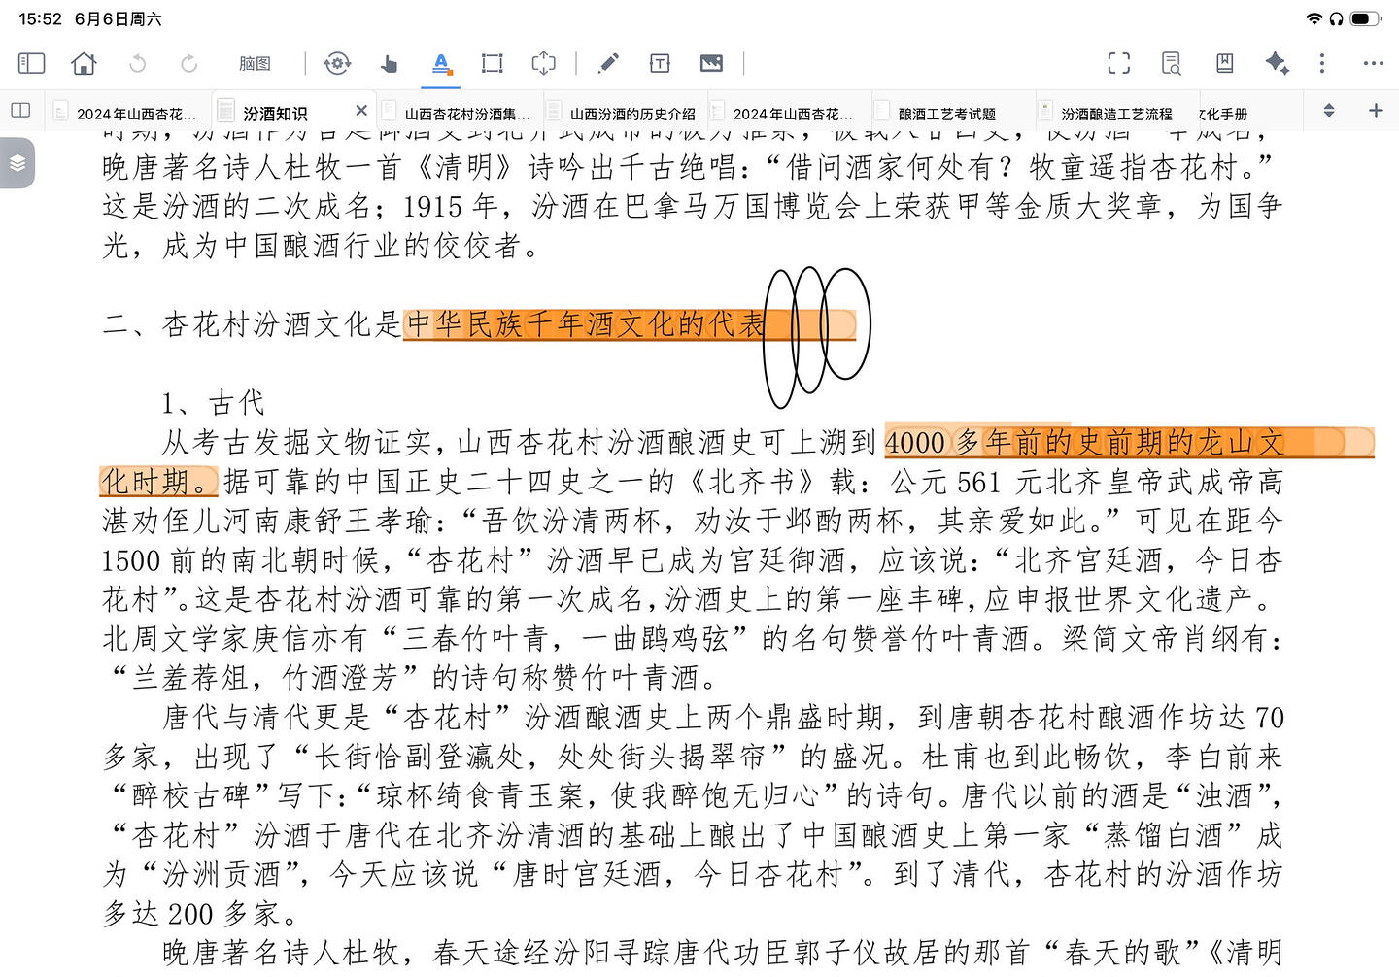Choose the rectangle selection tool
Viewport: 1399px width, 977px height.
493,64
